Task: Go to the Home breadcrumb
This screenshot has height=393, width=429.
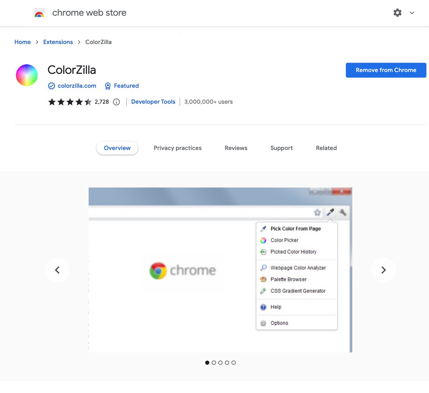Action: coord(23,42)
